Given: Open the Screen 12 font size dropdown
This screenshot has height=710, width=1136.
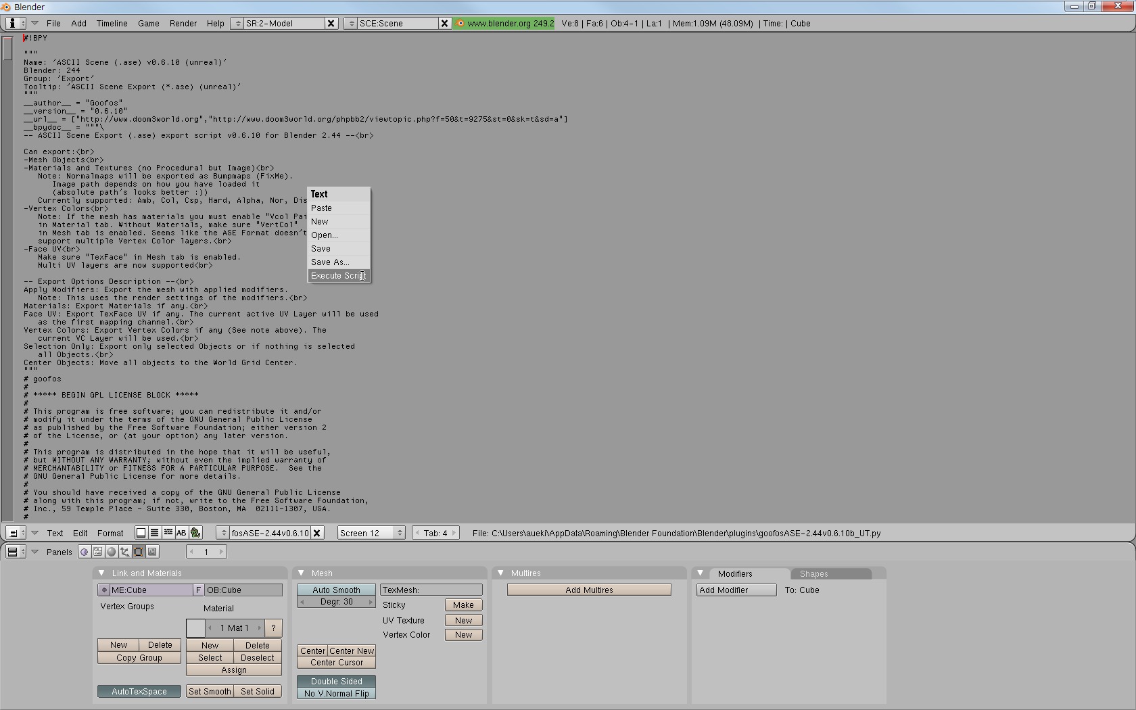Looking at the screenshot, I should click(x=371, y=533).
